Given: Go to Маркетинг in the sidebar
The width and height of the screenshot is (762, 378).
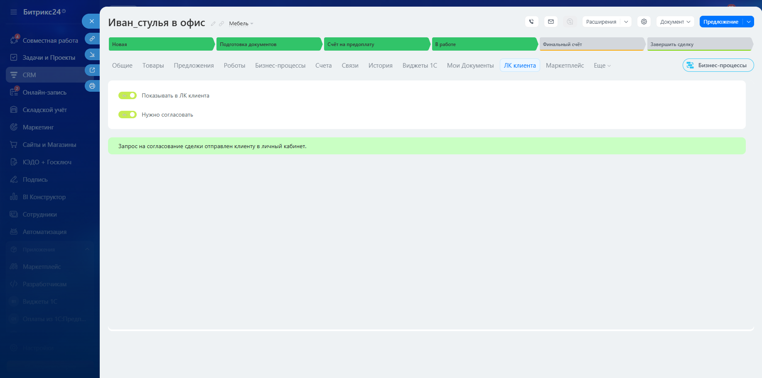Looking at the screenshot, I should pyautogui.click(x=38, y=127).
